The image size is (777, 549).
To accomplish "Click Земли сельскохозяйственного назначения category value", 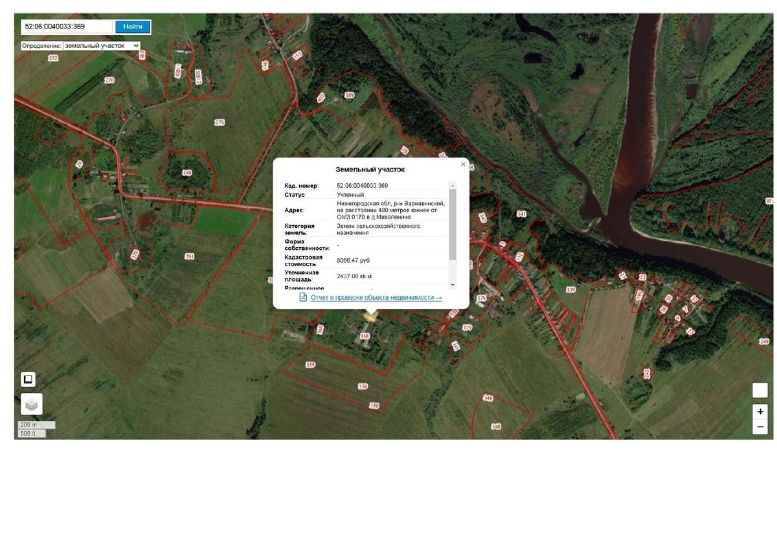I will pyautogui.click(x=379, y=229).
